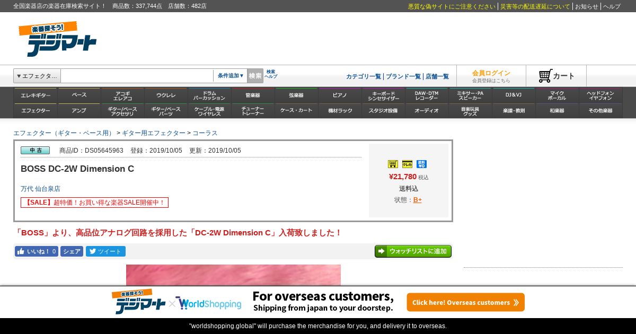Open the brand list link
Screen dimensions: 636x334
pyautogui.click(x=403, y=76)
